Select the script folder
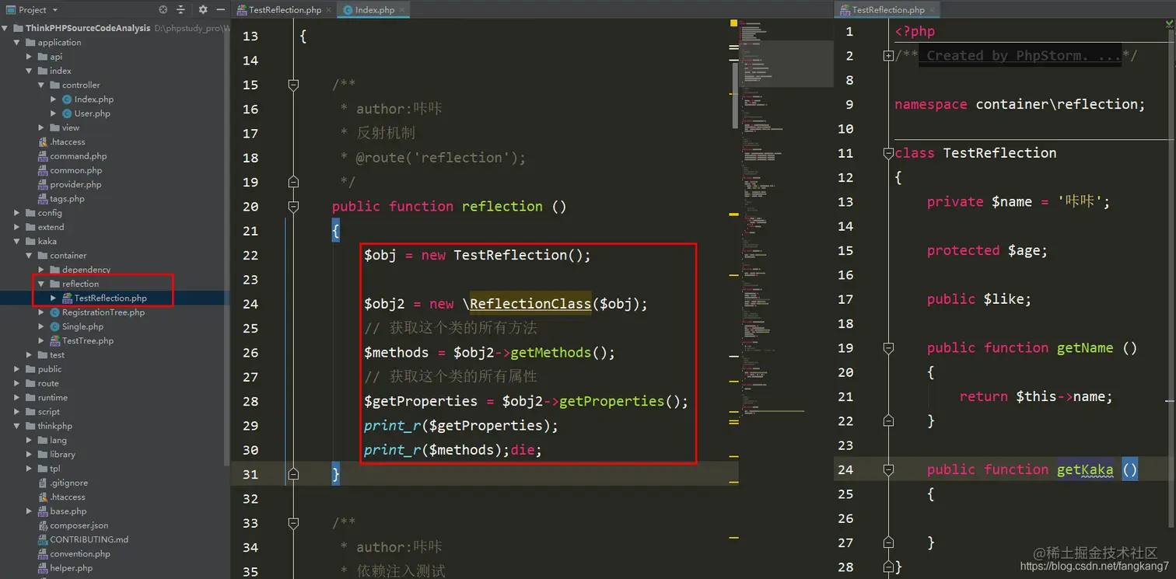 tap(49, 412)
